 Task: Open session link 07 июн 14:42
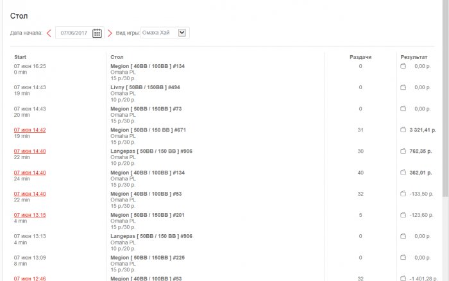pyautogui.click(x=30, y=130)
